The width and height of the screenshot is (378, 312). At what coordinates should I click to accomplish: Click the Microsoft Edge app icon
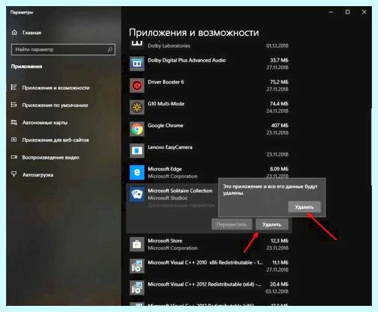point(137,173)
